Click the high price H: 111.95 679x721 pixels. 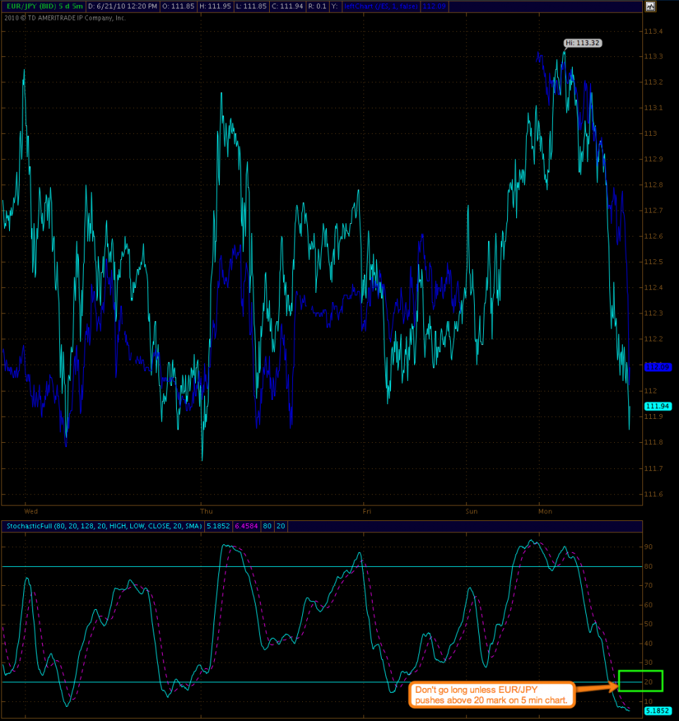(x=215, y=6)
